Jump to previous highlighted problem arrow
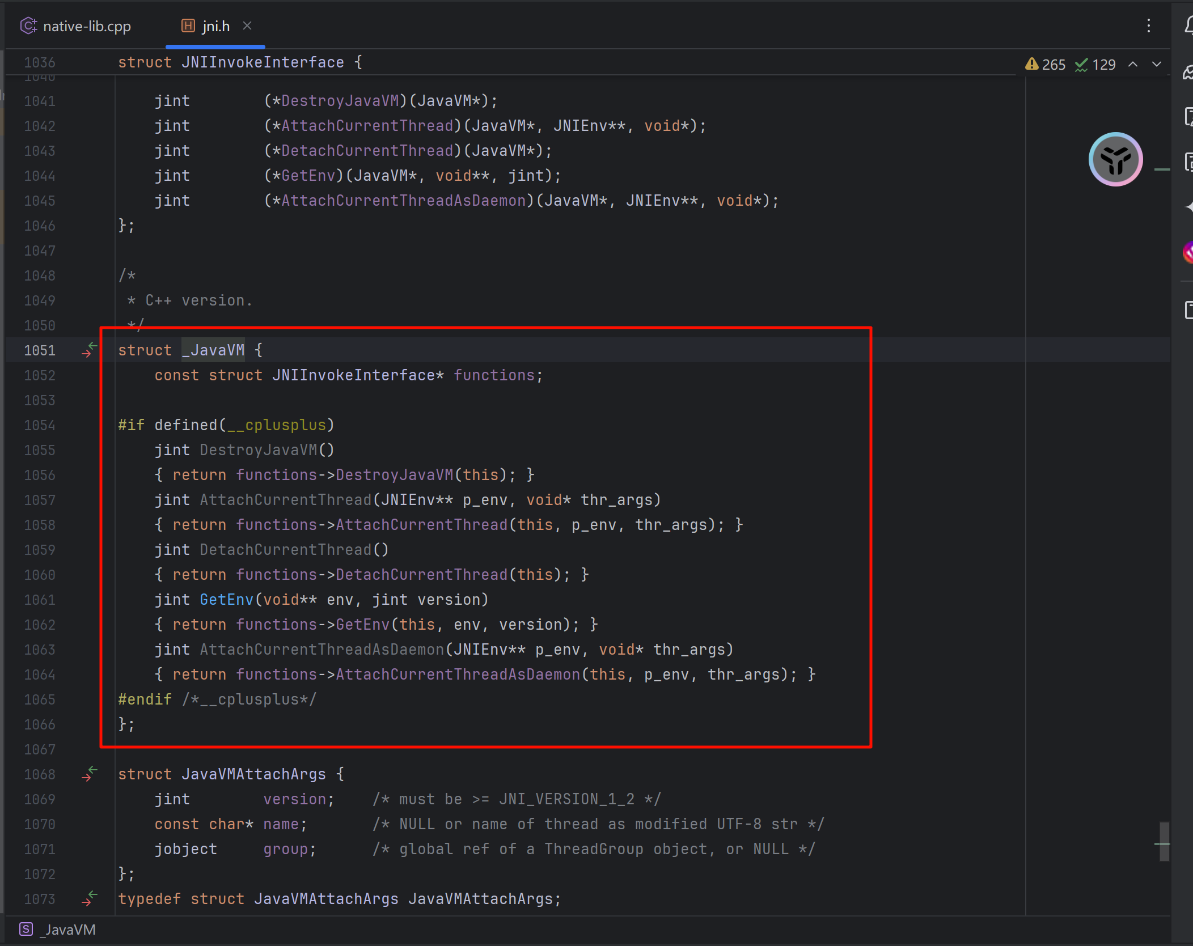The width and height of the screenshot is (1193, 946). pos(1133,65)
